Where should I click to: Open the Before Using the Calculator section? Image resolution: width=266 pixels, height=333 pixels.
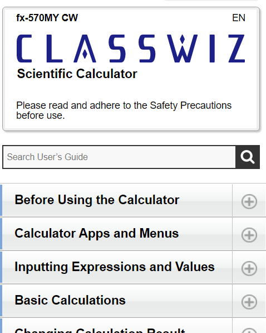[97, 200]
